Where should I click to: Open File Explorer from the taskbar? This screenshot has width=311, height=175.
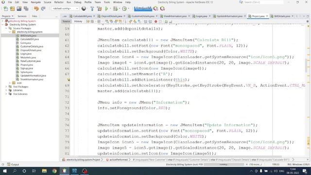point(44,171)
